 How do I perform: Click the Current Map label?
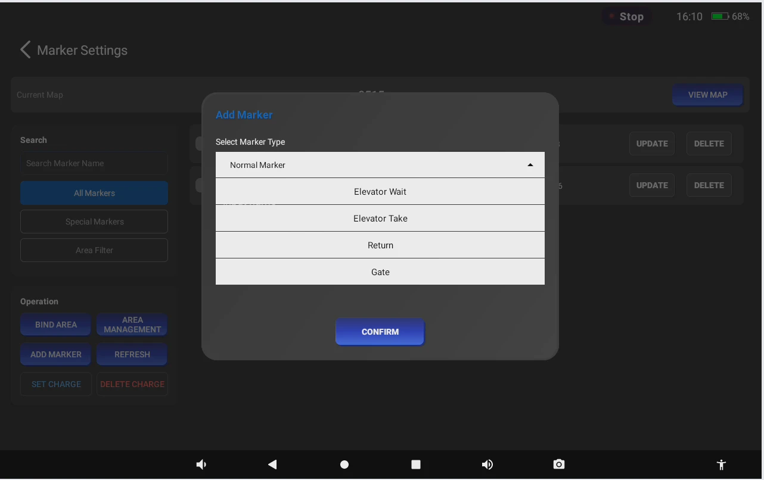pos(40,95)
